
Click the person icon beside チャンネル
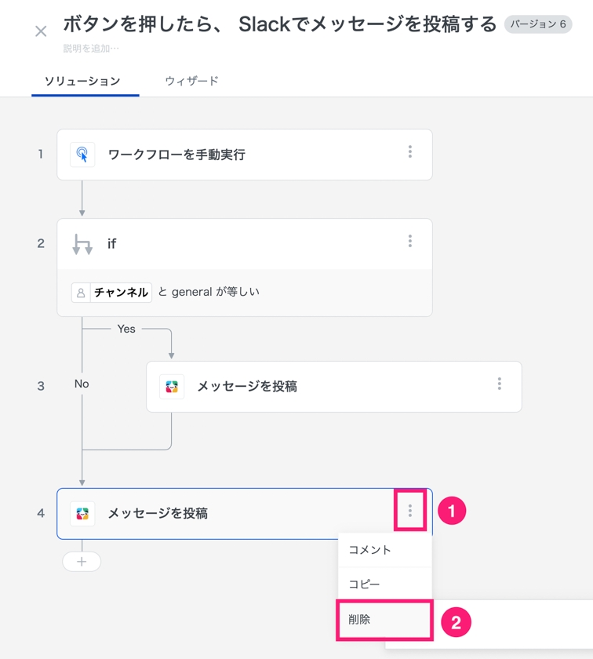pyautogui.click(x=81, y=293)
